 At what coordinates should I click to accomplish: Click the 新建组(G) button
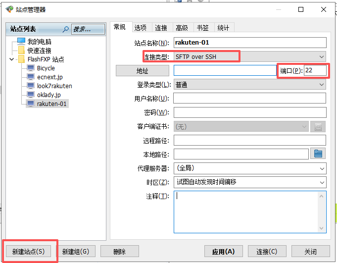[x=75, y=252]
